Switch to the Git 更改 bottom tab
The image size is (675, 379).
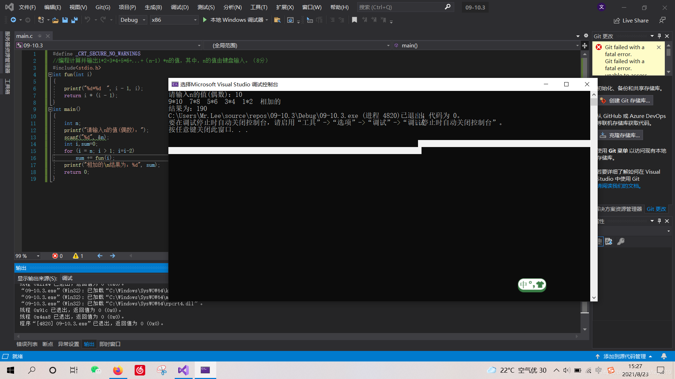(656, 209)
